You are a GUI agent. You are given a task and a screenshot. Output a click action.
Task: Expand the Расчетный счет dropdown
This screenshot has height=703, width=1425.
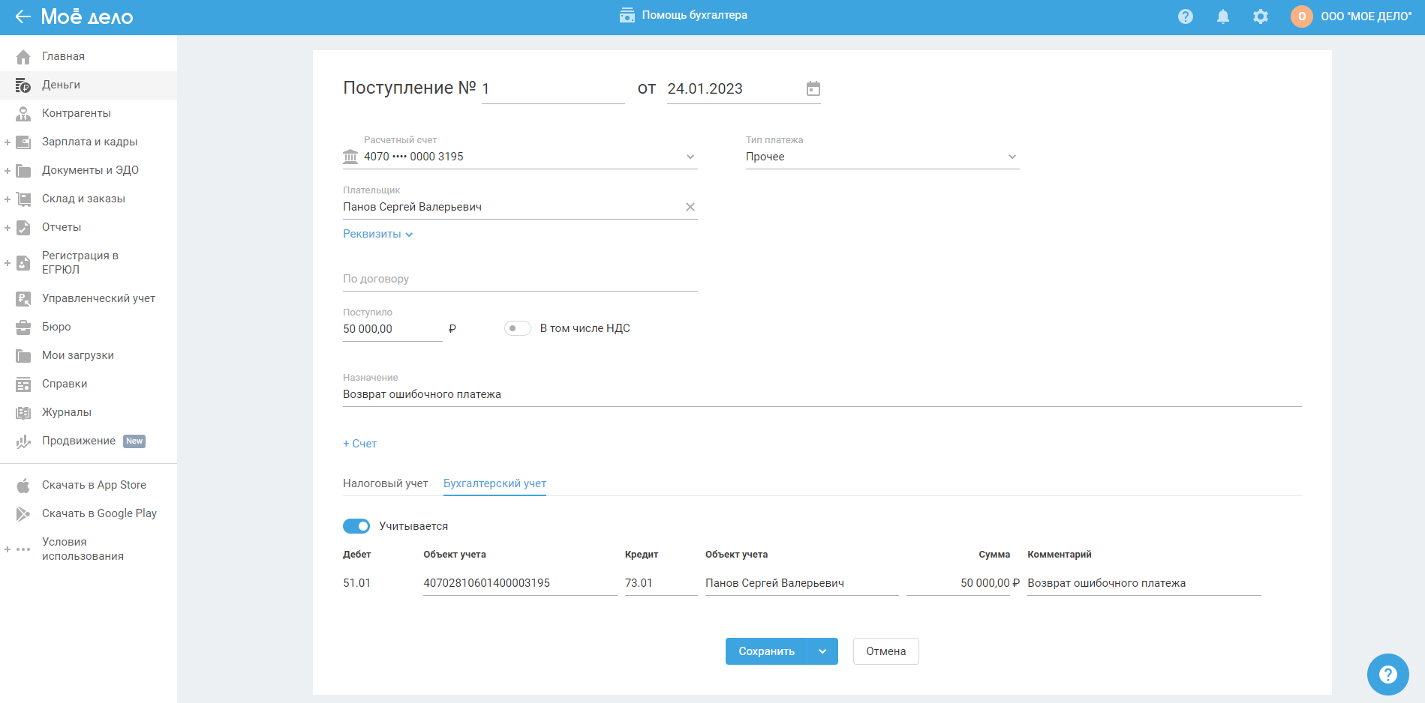[x=690, y=157]
